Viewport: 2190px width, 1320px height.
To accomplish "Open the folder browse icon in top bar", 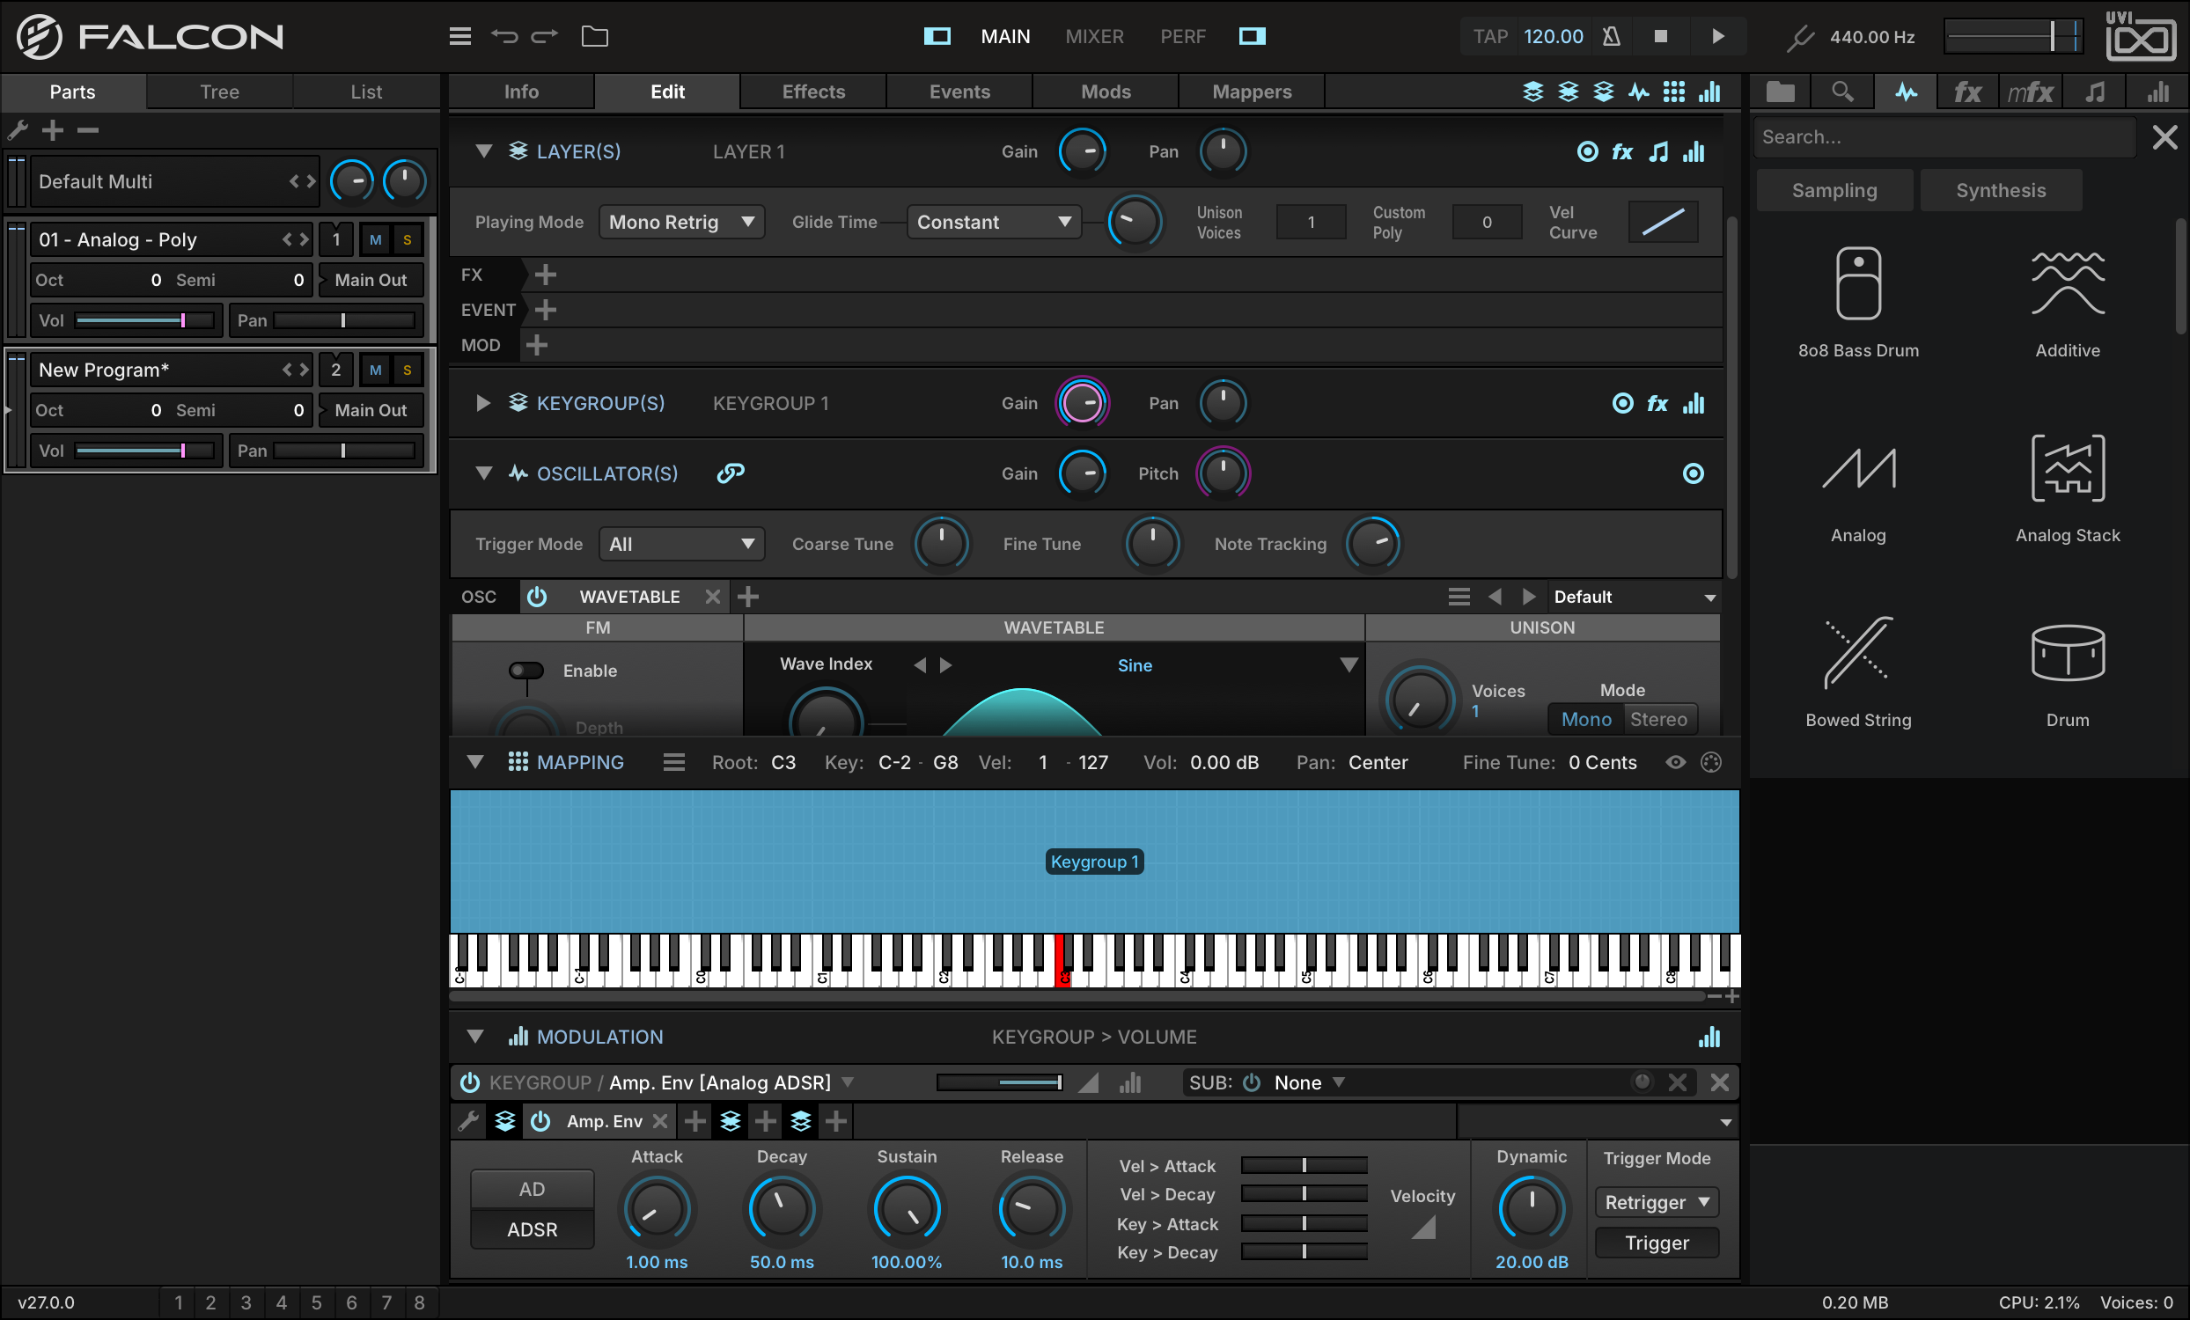I will tap(595, 36).
